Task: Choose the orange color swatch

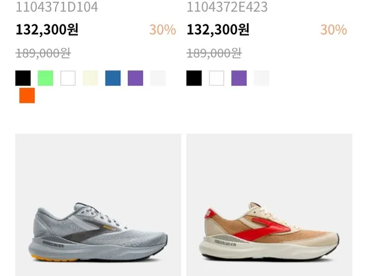Action: tap(27, 95)
